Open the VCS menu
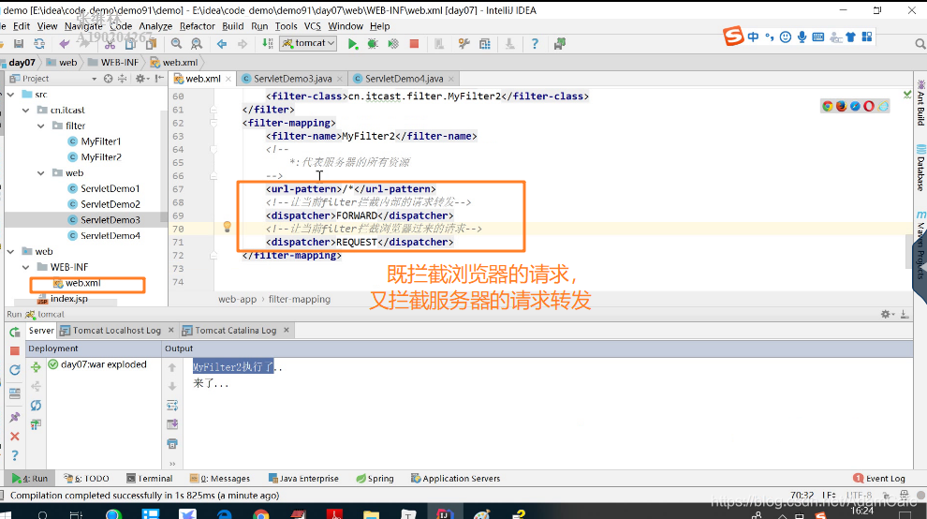The image size is (927, 519). (x=312, y=26)
